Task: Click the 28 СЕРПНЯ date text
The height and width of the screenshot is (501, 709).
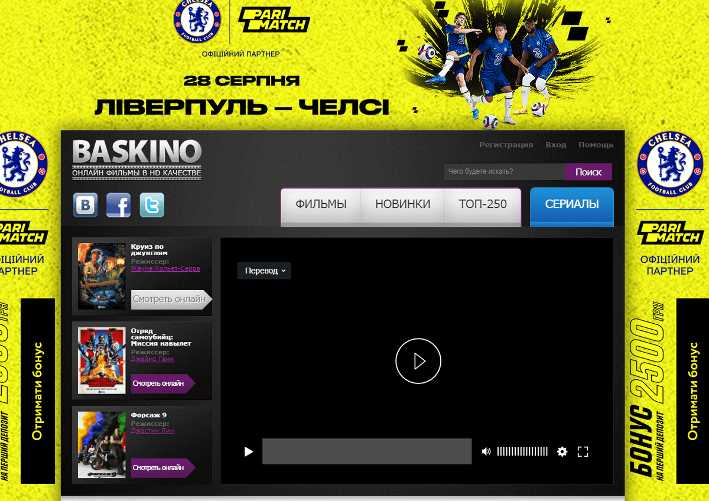Action: (x=242, y=80)
